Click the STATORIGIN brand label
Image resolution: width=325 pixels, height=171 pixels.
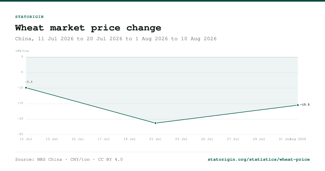point(29,17)
